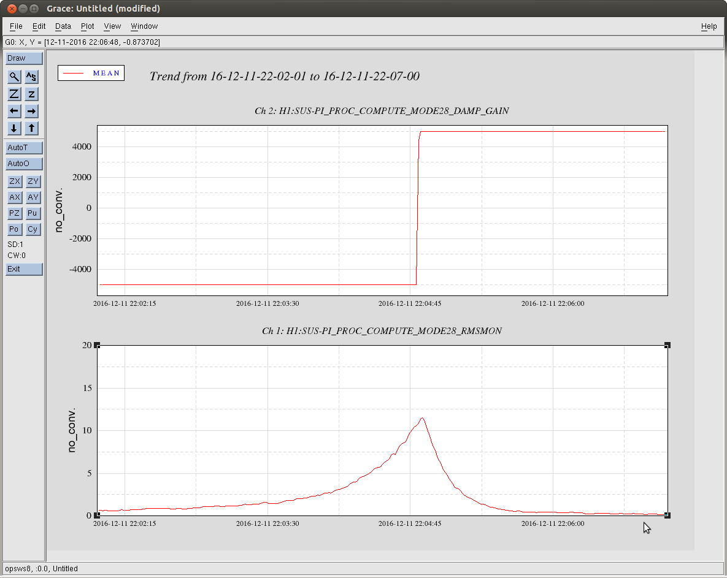
Task: Click the AutoT autotick button
Action: 24,148
